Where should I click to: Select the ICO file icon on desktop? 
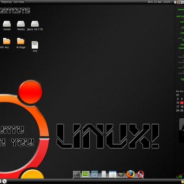pos(35,46)
